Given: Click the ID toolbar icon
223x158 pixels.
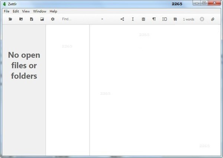Looking at the screenshot, I should 164,19.
